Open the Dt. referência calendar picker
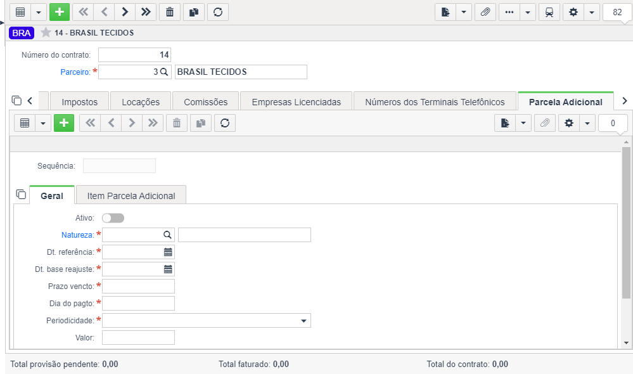 (168, 252)
